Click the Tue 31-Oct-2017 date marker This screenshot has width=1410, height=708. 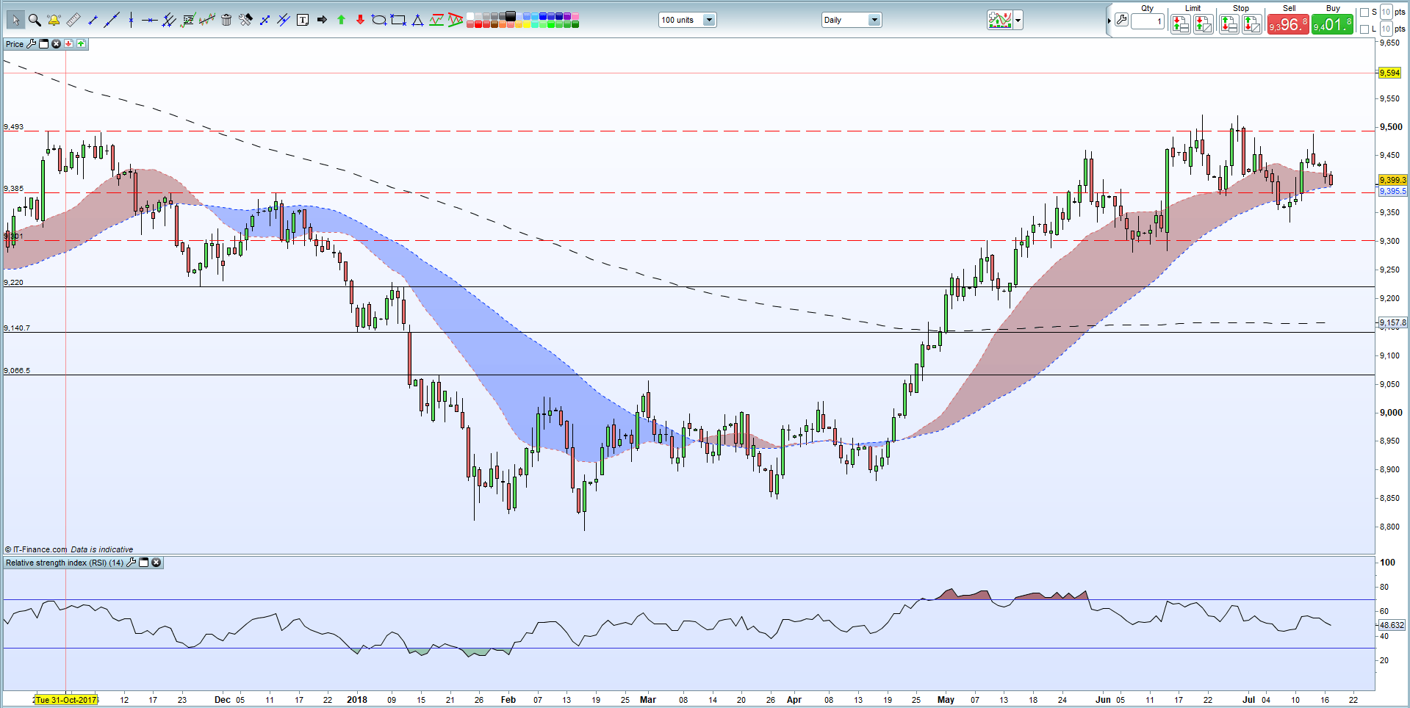(65, 700)
